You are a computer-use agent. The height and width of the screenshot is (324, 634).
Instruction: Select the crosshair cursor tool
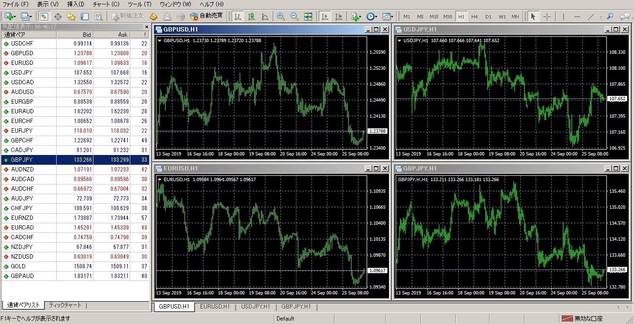pos(547,16)
